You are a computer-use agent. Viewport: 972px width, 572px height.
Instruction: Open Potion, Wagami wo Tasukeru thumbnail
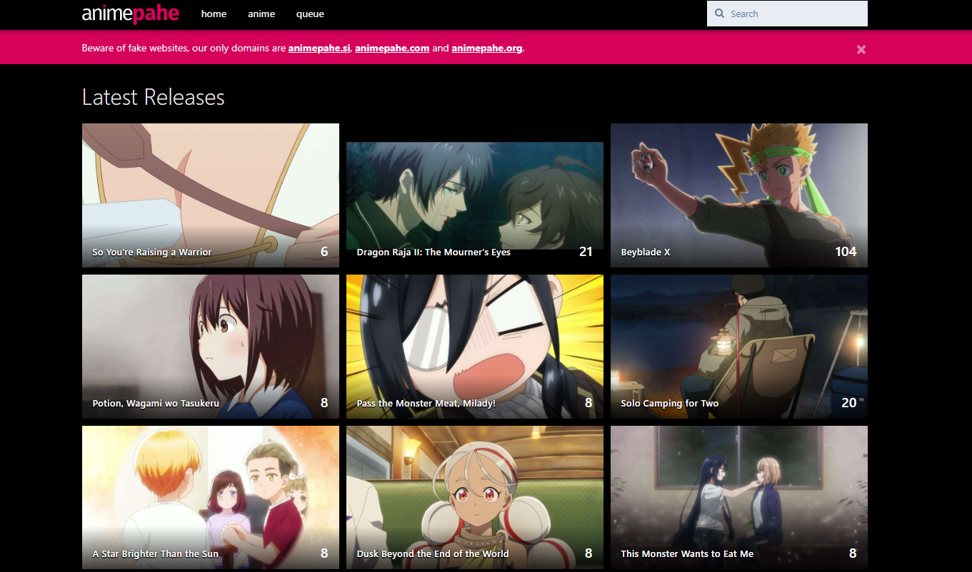point(211,347)
